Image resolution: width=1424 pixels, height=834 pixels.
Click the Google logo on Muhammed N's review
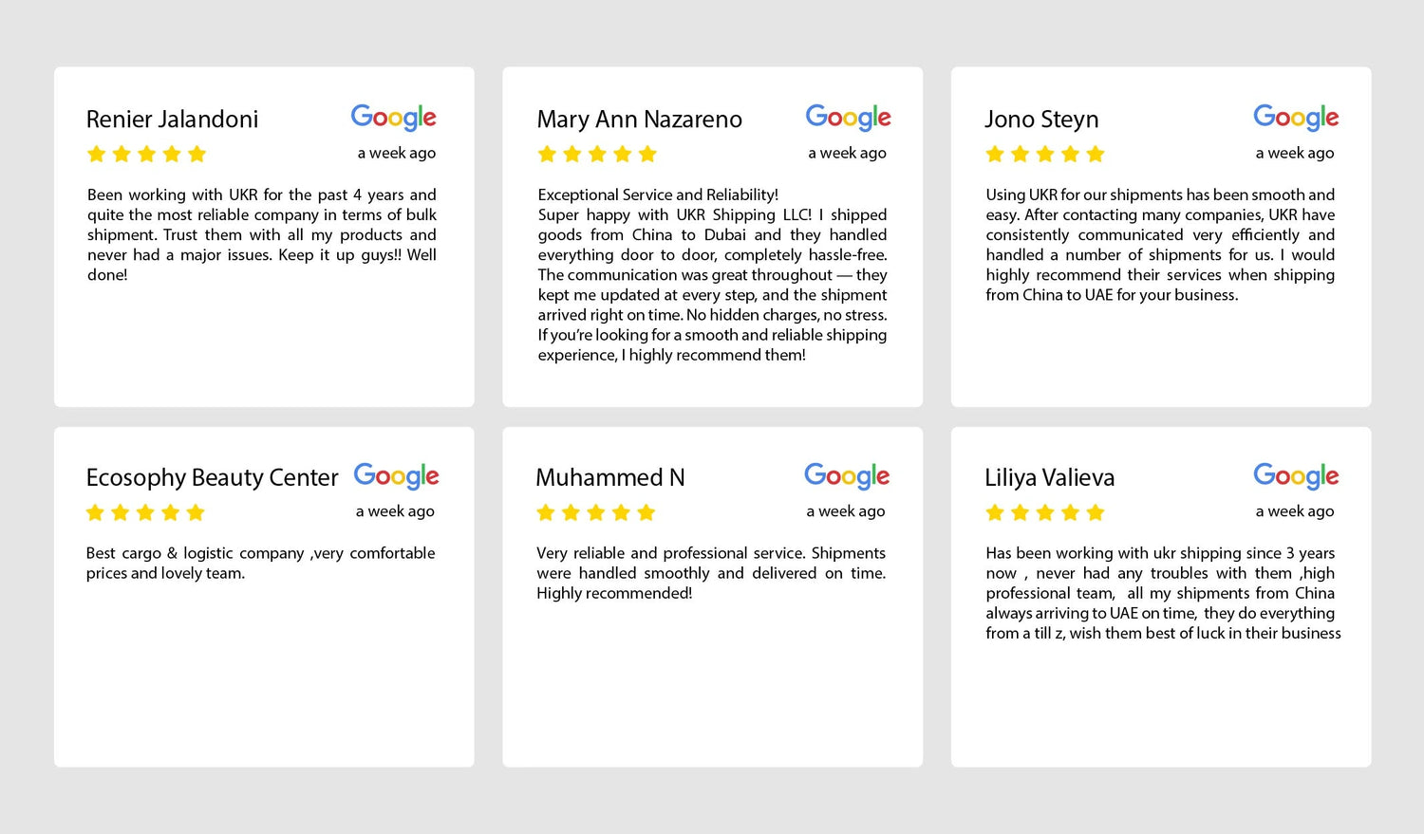tap(847, 476)
